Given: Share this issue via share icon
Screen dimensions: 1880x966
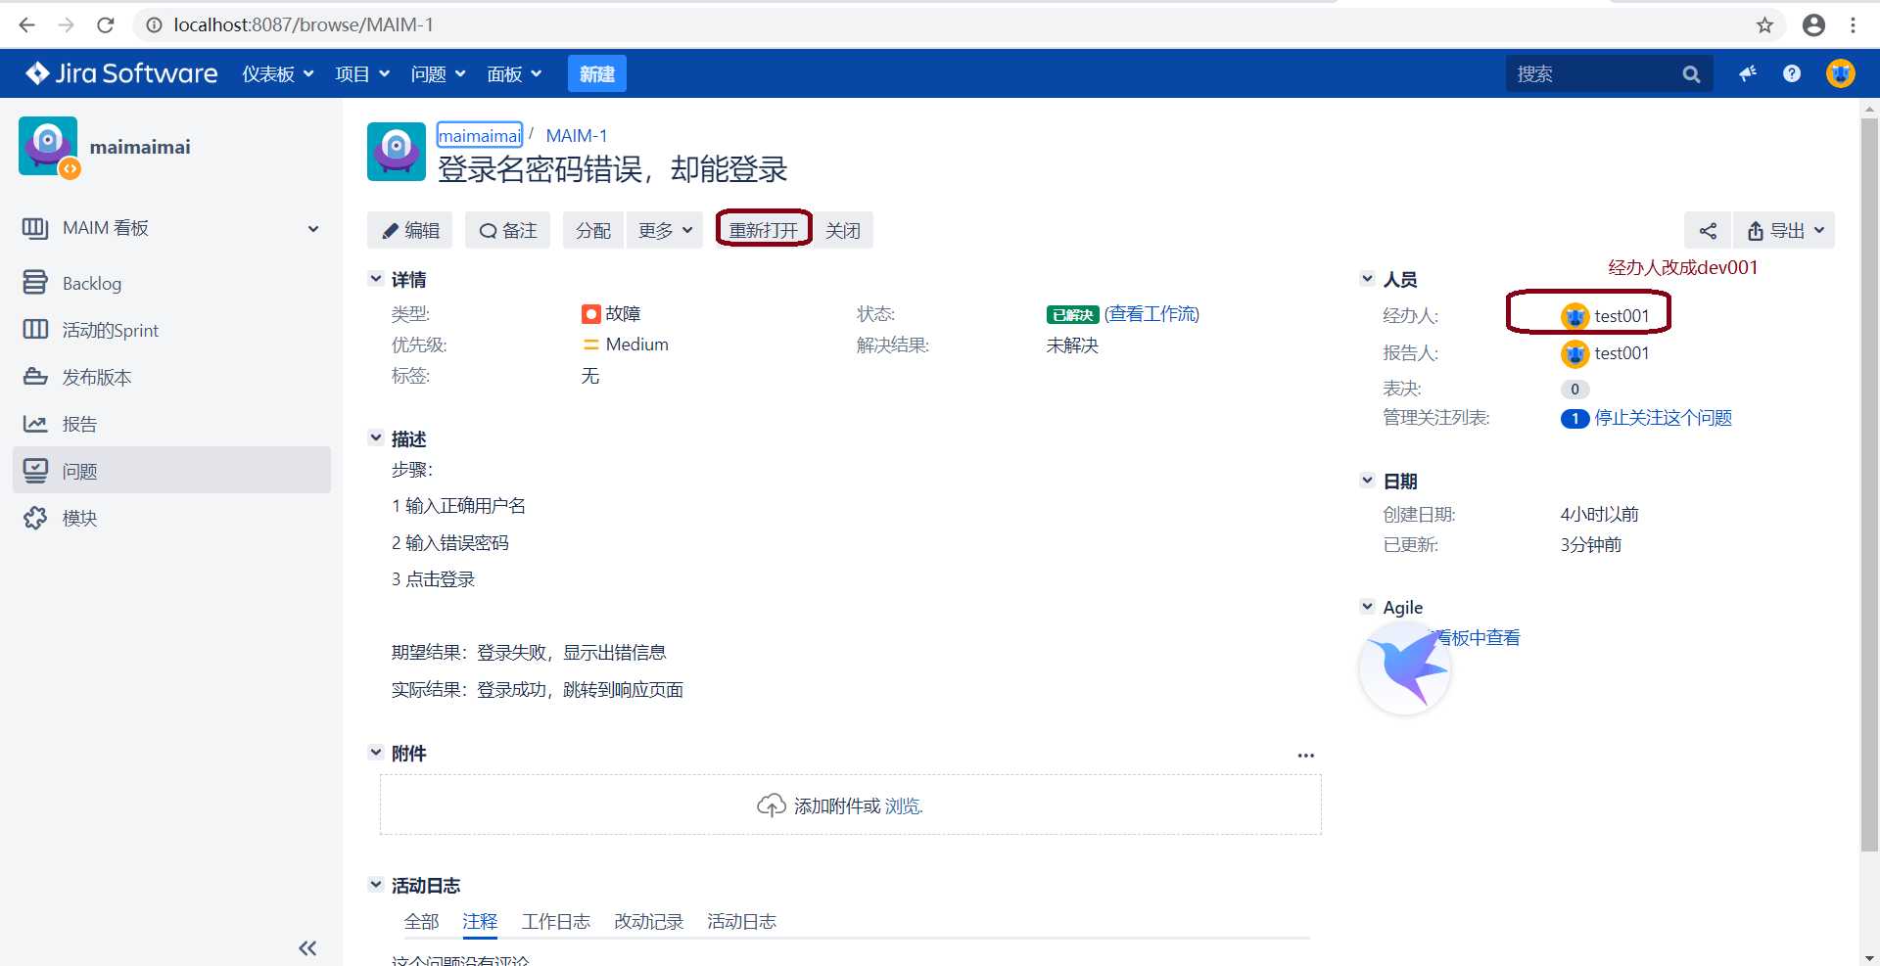Looking at the screenshot, I should tap(1708, 231).
